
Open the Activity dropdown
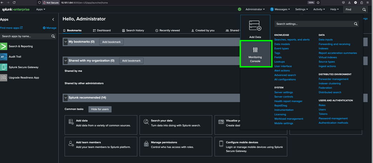319,10
